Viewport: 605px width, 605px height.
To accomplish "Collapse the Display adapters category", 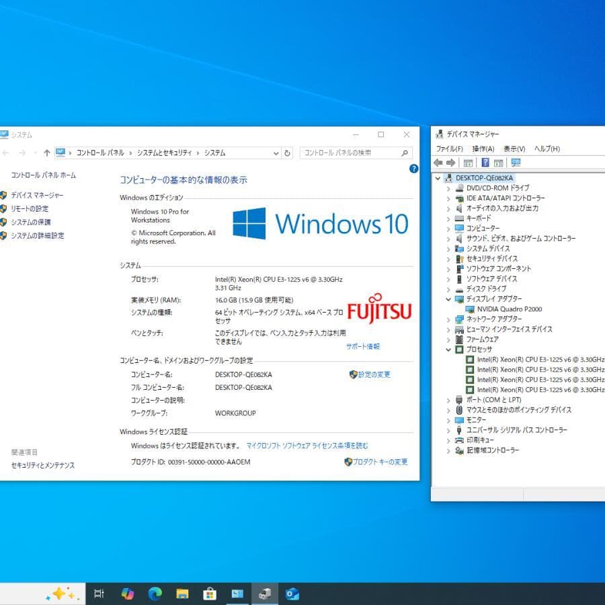I will (x=448, y=299).
